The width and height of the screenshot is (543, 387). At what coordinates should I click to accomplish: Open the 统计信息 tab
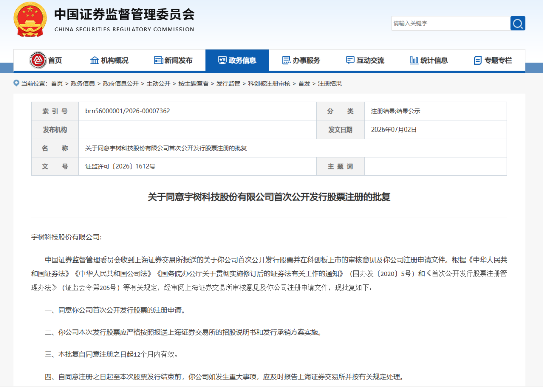coord(429,61)
